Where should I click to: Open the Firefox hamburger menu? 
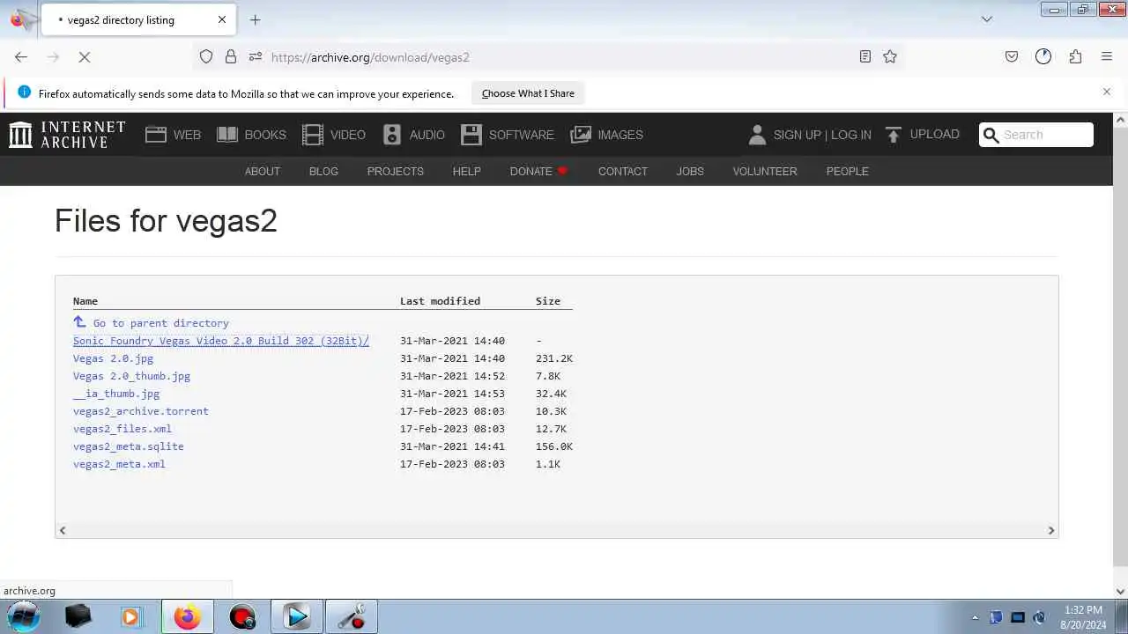tap(1107, 56)
